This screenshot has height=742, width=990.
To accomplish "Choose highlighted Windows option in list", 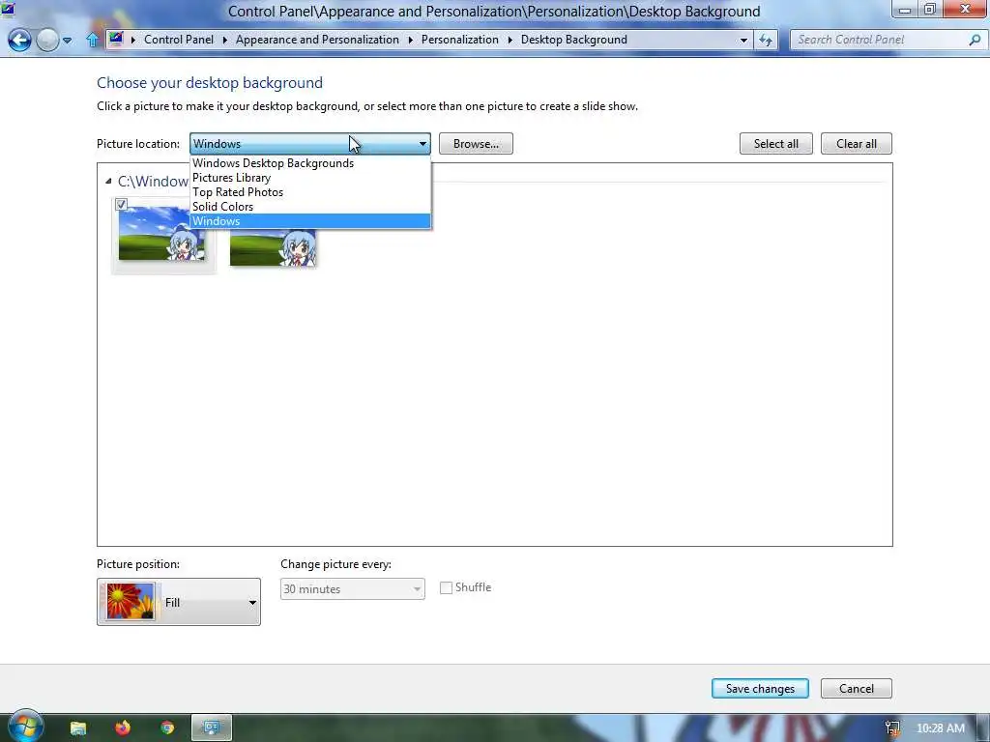I will pos(310,221).
